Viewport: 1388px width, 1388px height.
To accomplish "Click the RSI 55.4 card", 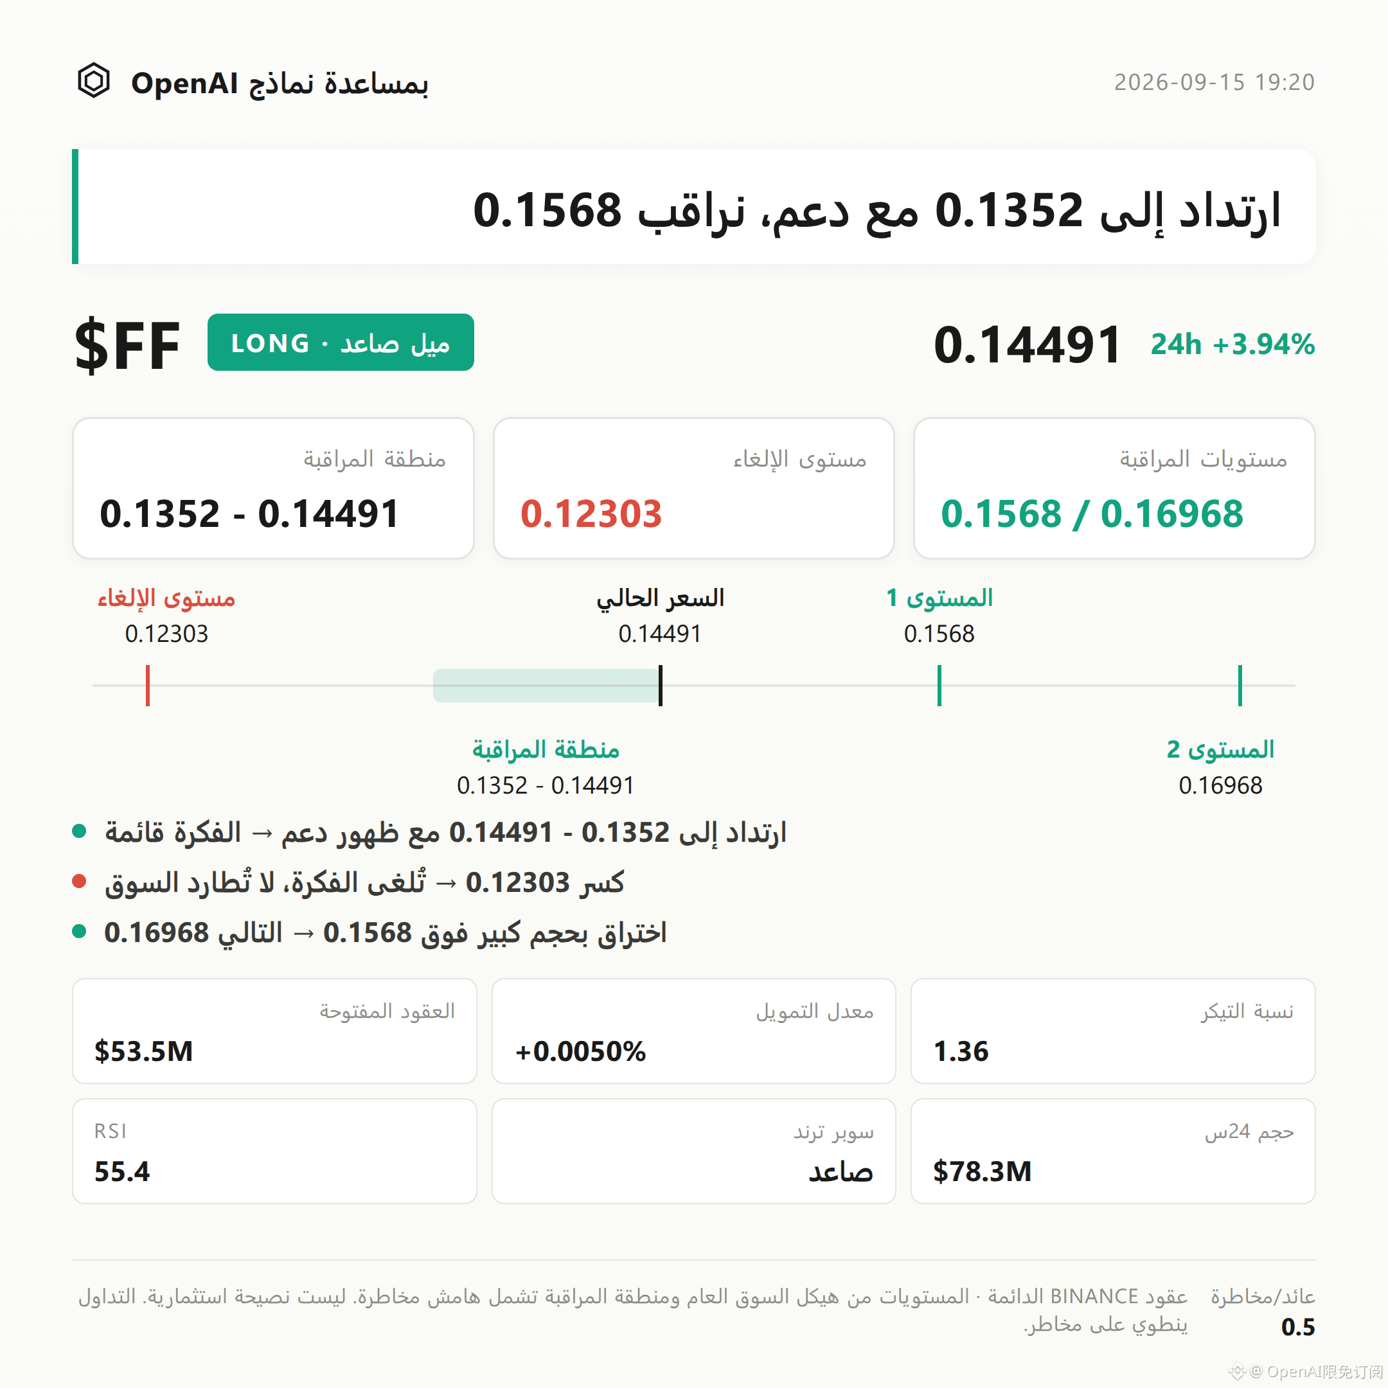I will (274, 1151).
